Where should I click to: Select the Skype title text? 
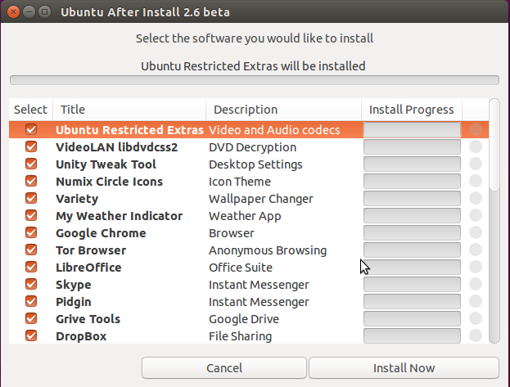click(x=74, y=285)
